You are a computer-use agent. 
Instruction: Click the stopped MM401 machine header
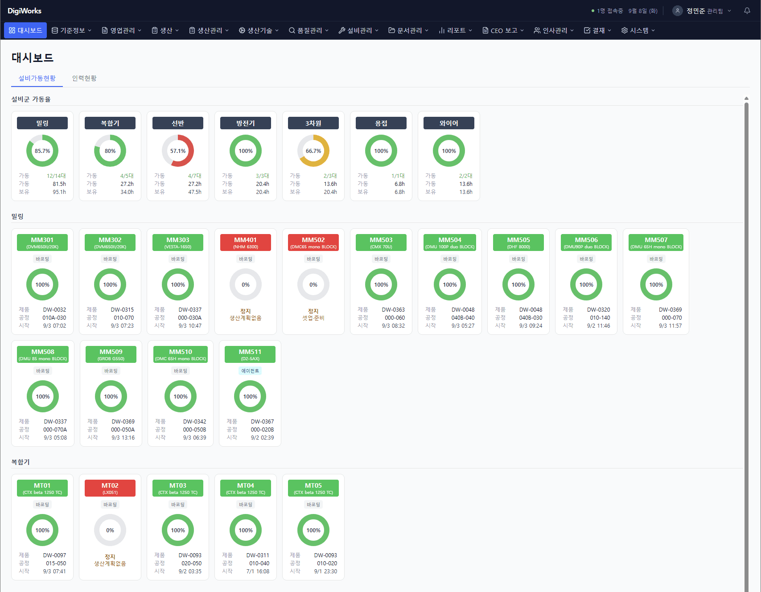(246, 243)
